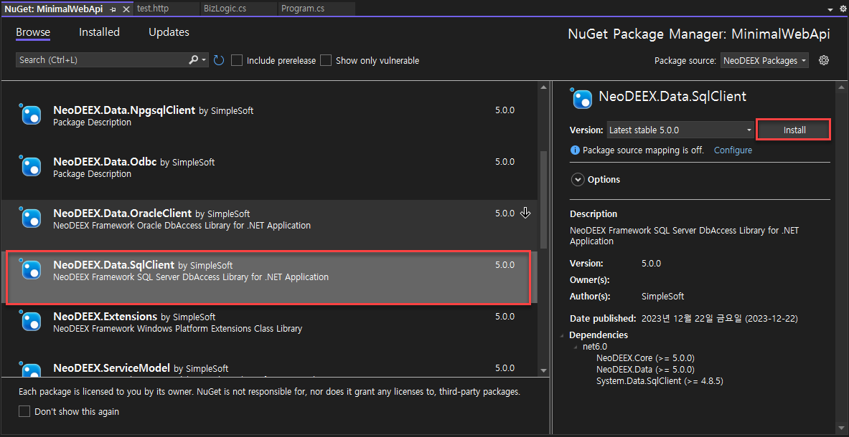Image resolution: width=849 pixels, height=437 pixels.
Task: Click the NeoDEEX.Data.NpgsqlClient package icon
Action: click(31, 115)
